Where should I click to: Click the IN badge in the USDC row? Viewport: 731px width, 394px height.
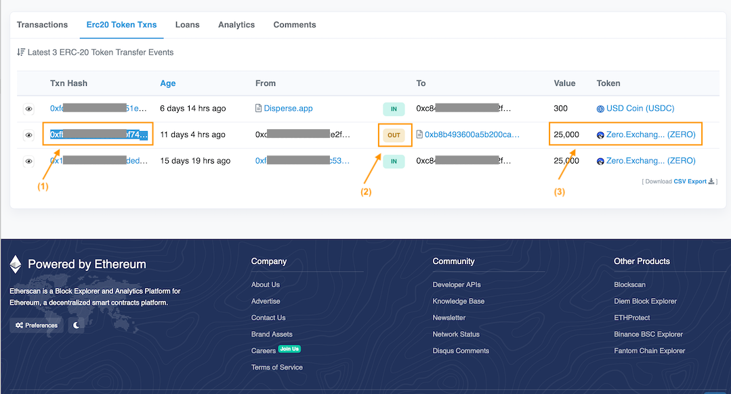point(394,109)
